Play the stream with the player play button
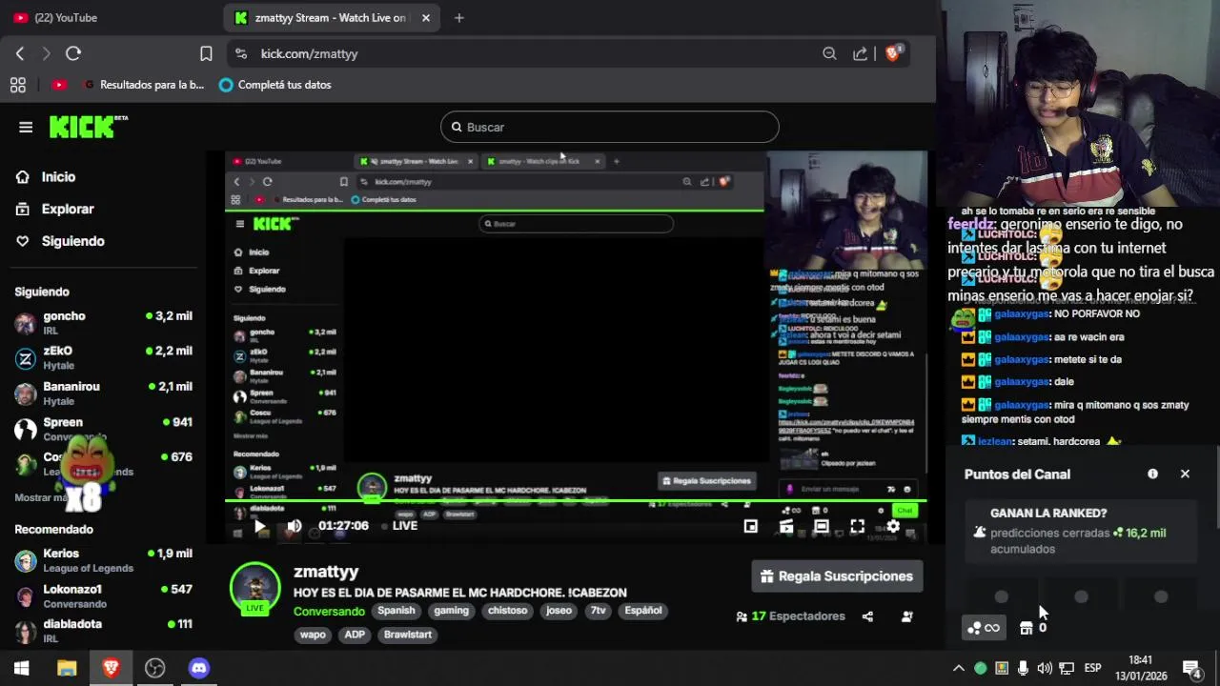This screenshot has width=1220, height=686. click(x=259, y=526)
